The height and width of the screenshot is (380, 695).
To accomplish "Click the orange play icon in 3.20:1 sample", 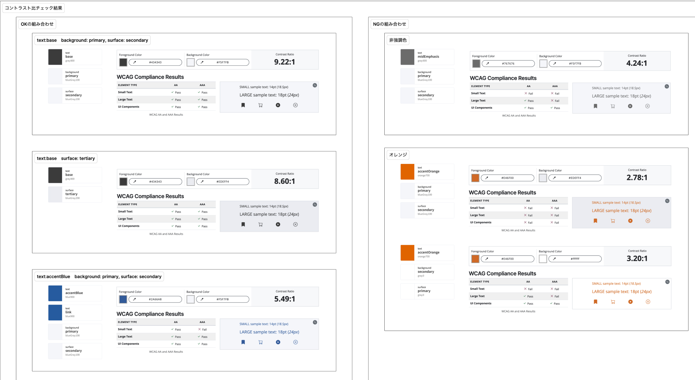I will (630, 302).
